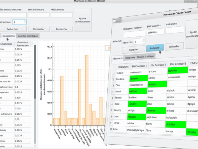198x149 pixels.
Task: Click Ajouter un médicament in front window
Action: point(192,34)
